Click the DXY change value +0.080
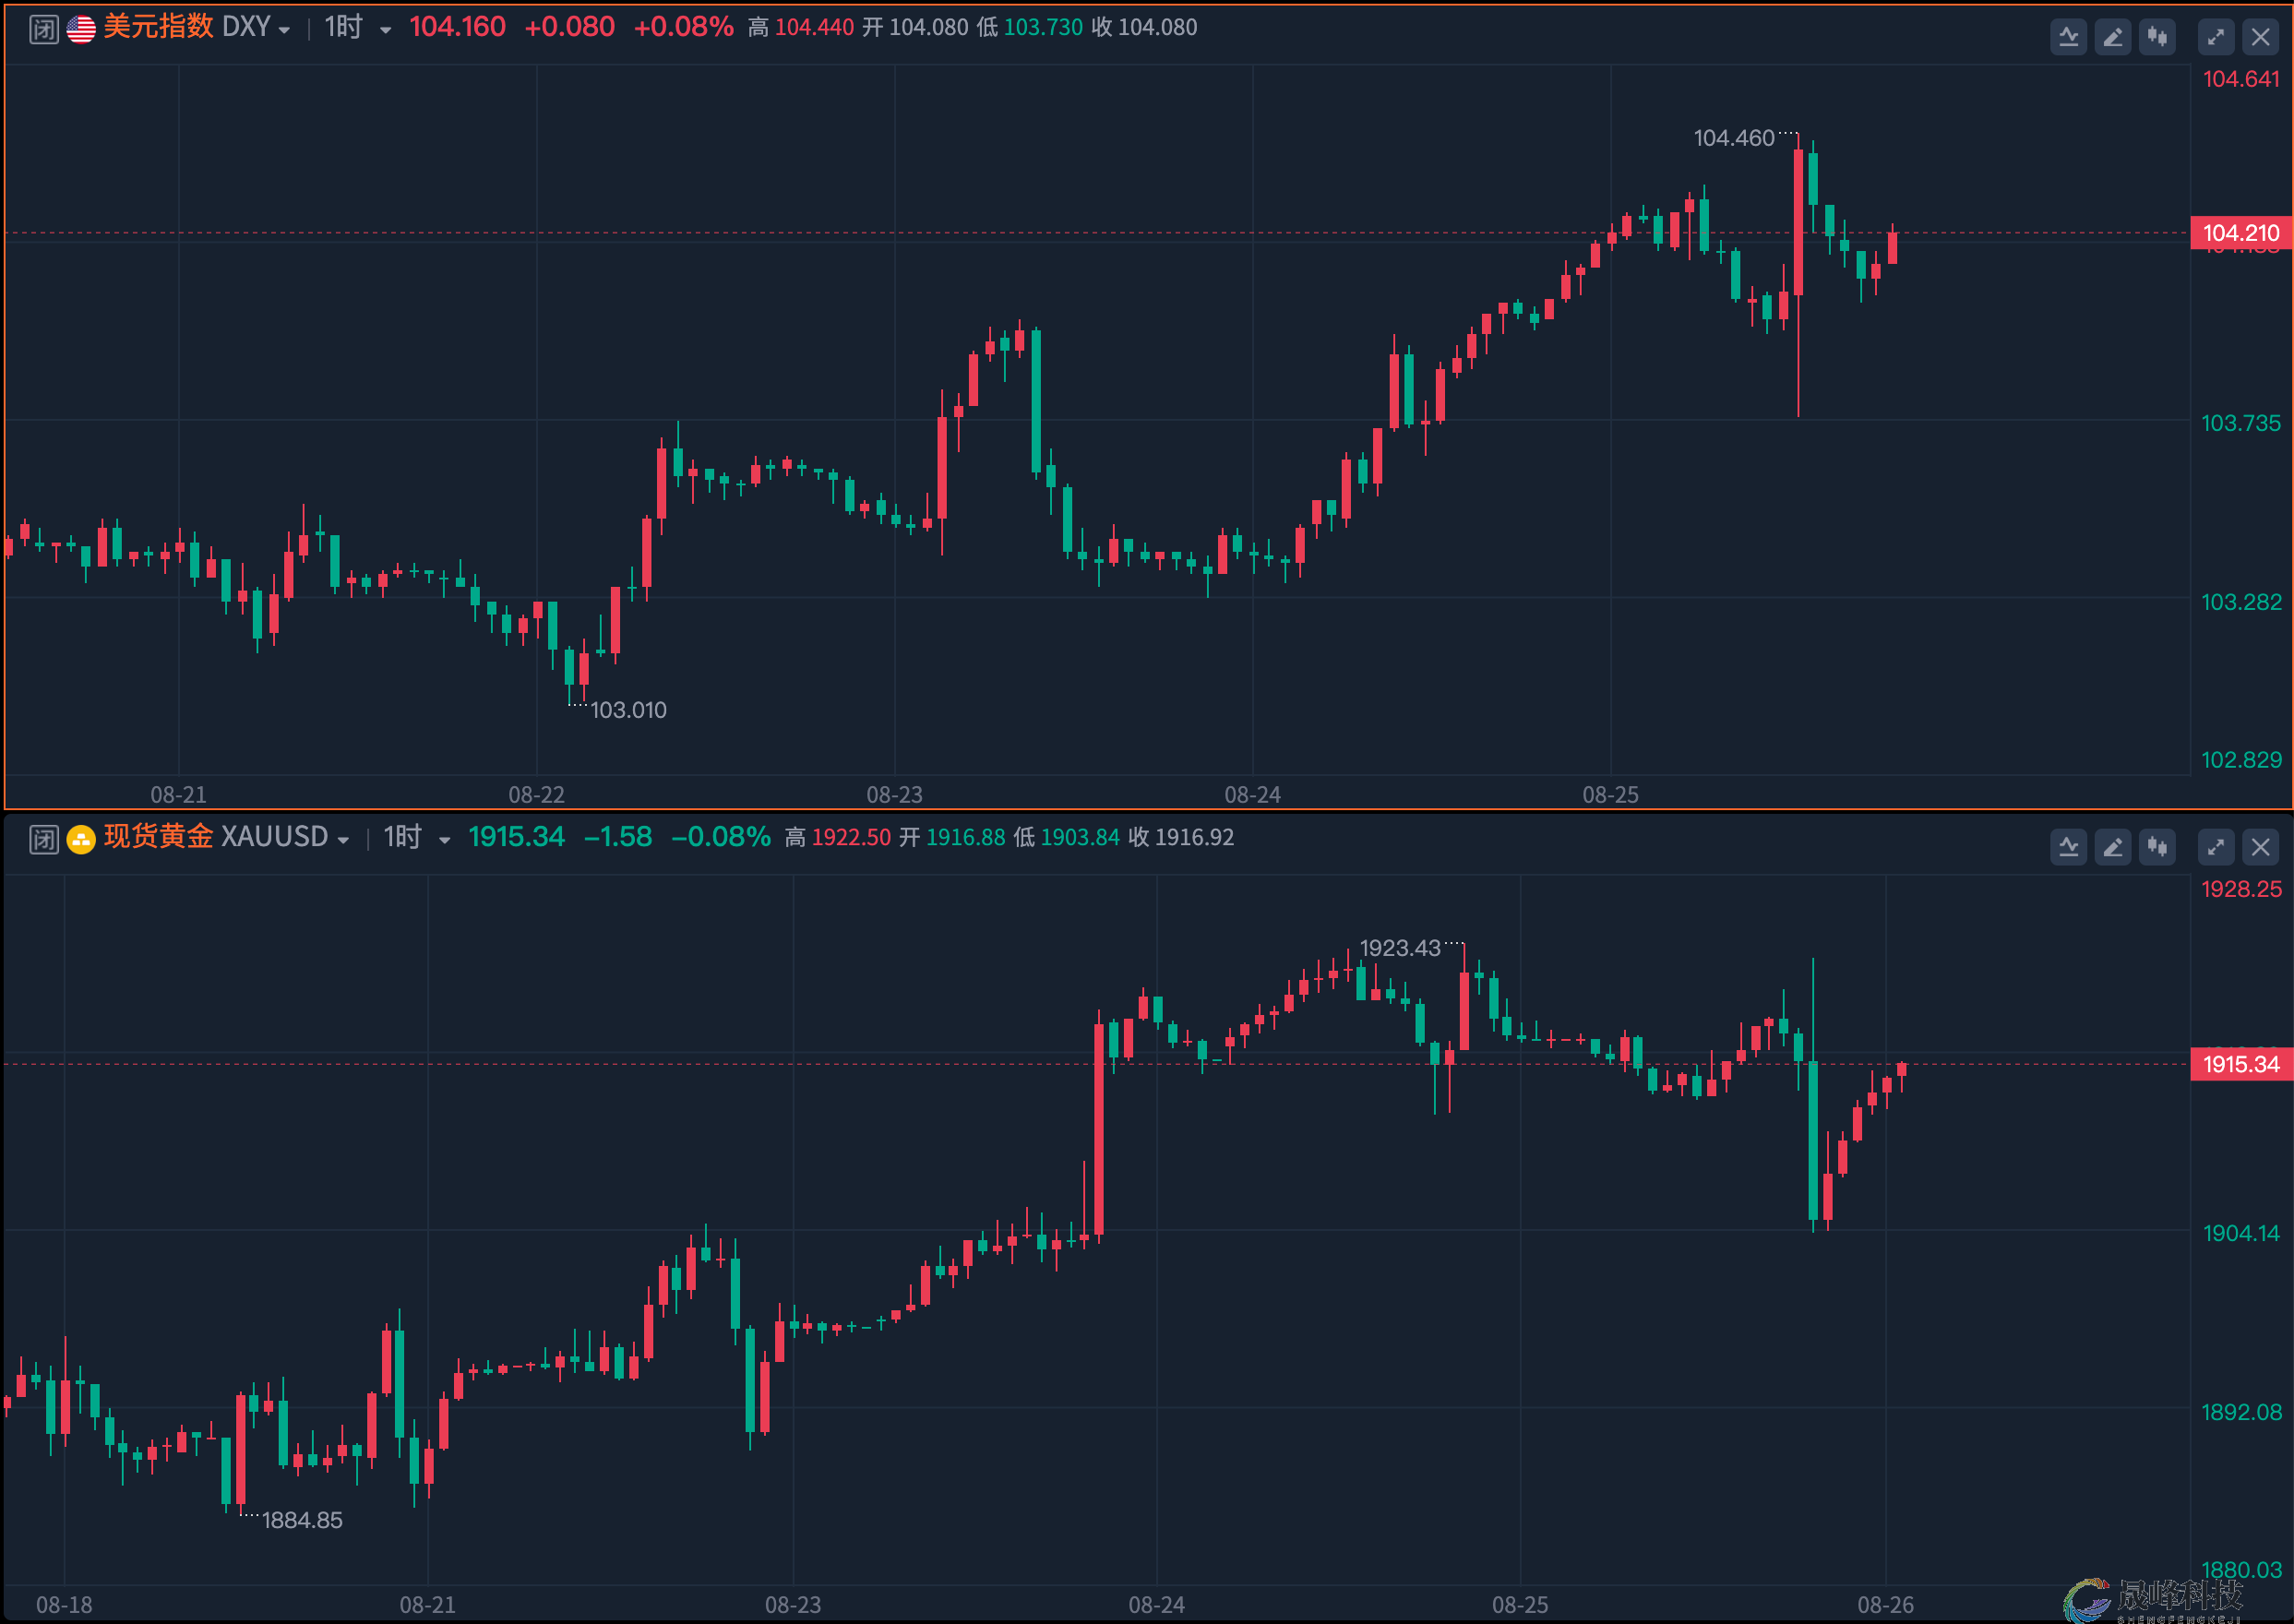This screenshot has width=2294, height=1624. [569, 27]
